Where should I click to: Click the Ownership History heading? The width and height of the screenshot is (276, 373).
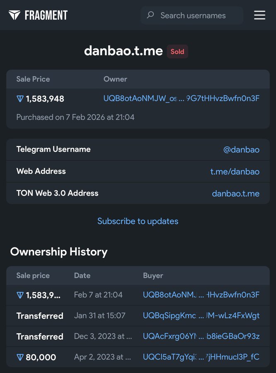[x=59, y=252]
